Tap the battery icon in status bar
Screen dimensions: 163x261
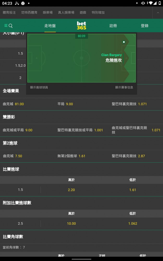(x=160, y=3)
